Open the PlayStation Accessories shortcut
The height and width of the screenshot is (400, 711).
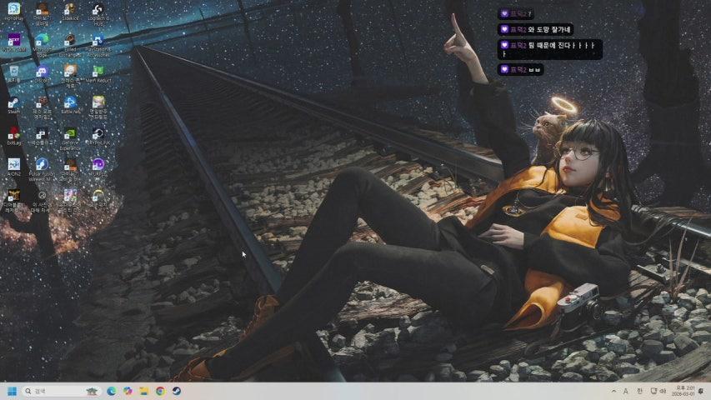pyautogui.click(x=98, y=44)
